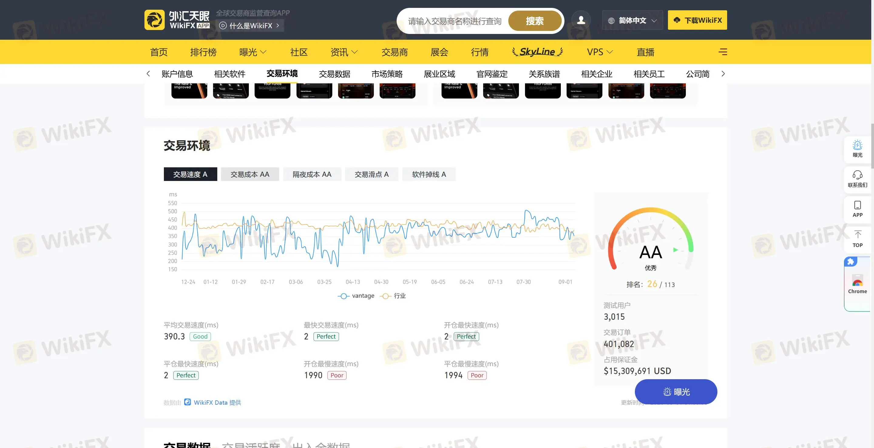Click the WikiFX eagle logo

coord(154,20)
